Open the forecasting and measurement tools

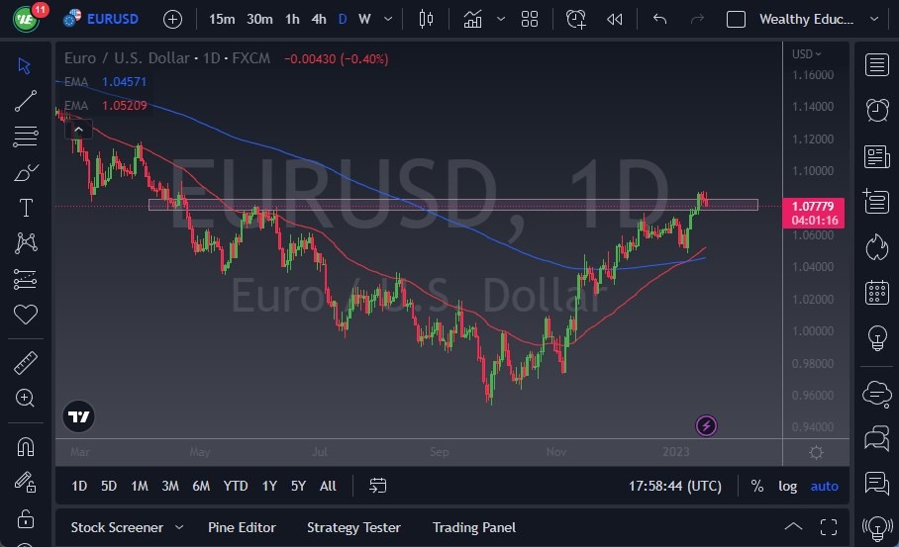pos(25,279)
